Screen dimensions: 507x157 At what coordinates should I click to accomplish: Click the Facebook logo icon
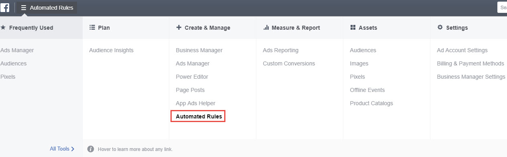[5, 8]
